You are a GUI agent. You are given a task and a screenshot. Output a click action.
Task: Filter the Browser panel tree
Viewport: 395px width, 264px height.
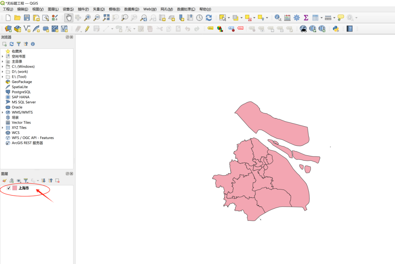19,44
